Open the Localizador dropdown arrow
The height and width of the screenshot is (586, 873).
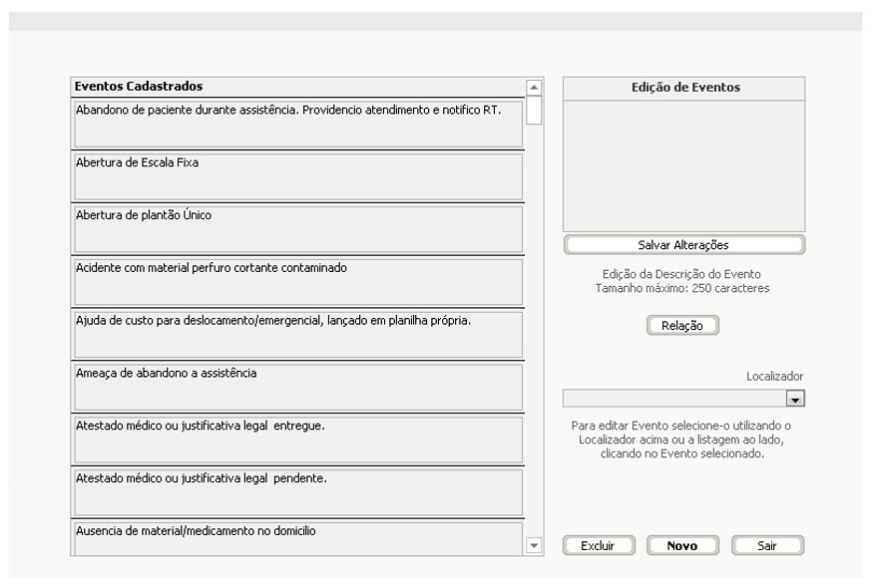(795, 399)
